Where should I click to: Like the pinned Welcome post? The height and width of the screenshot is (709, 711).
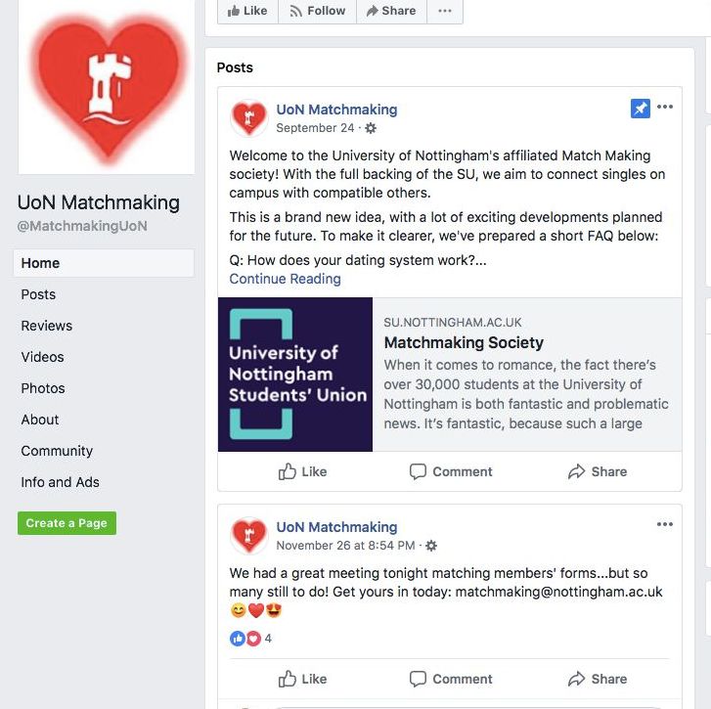[302, 471]
